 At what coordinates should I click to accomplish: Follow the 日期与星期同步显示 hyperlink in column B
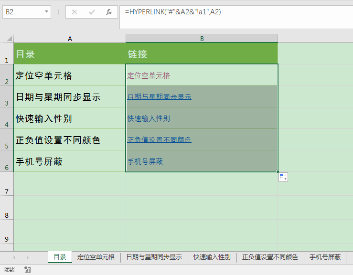point(160,97)
